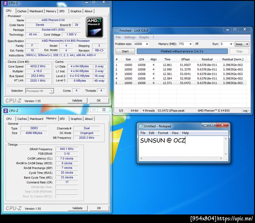The width and height of the screenshot is (255, 223).
Task: Open the About tab in top CPU-Z window
Action: pos(88,11)
